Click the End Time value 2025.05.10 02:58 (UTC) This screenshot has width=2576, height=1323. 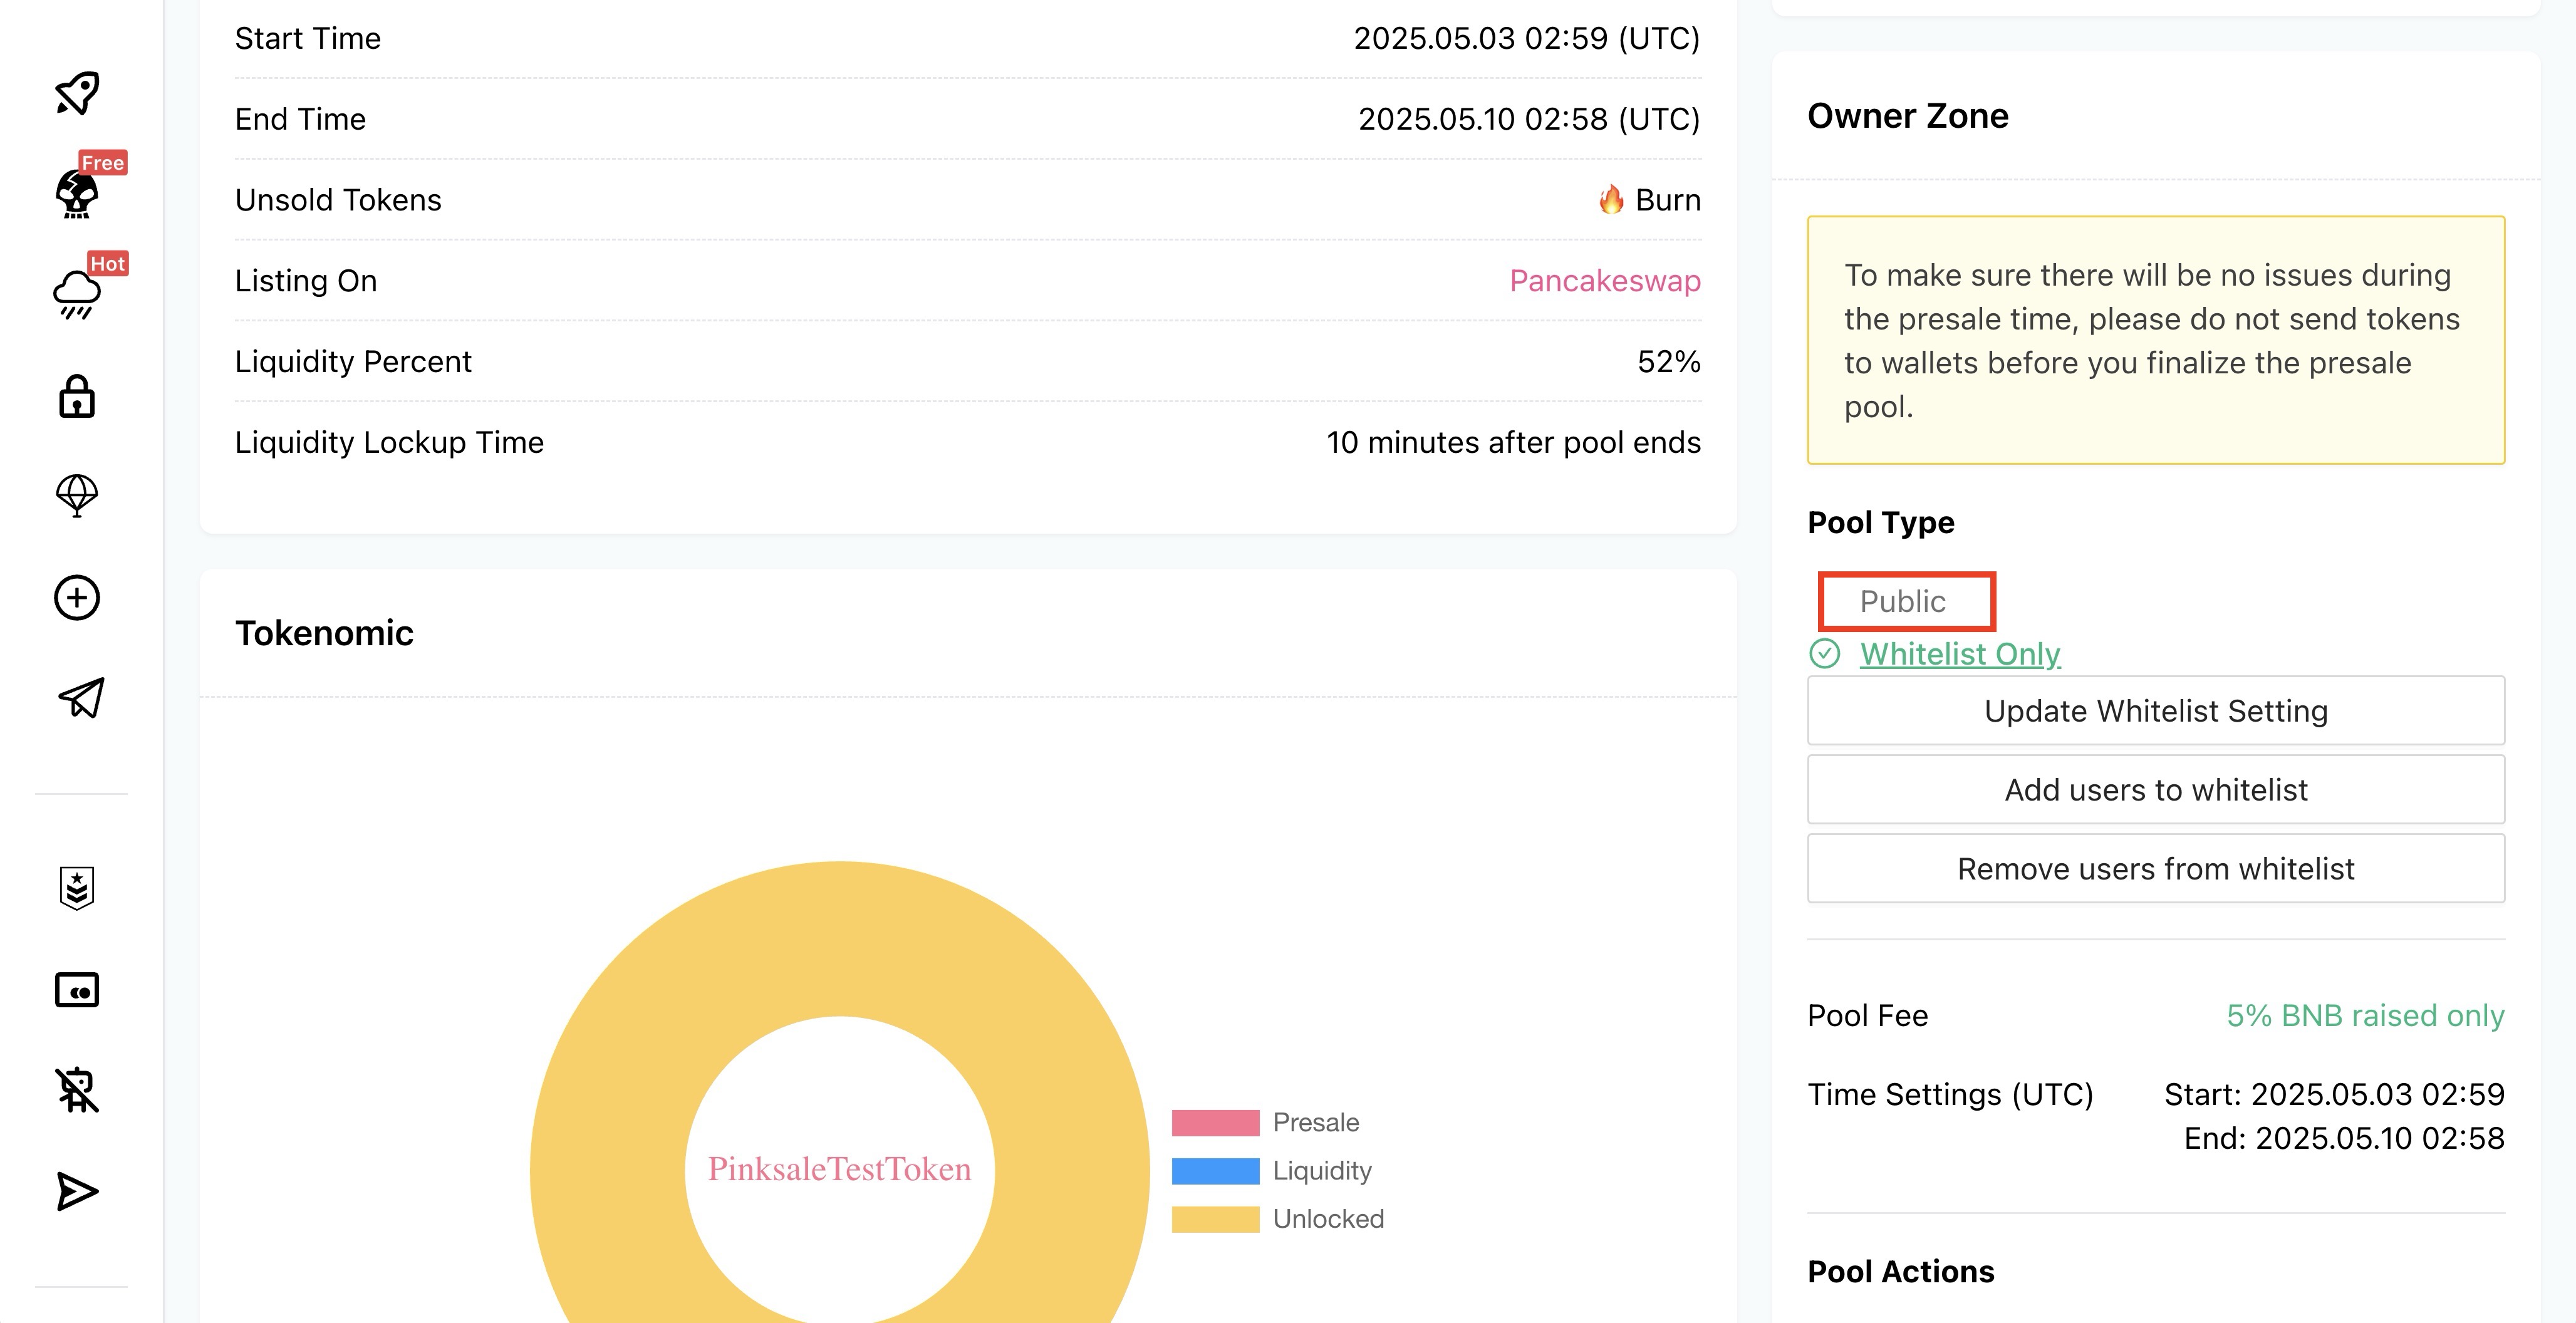point(1529,120)
